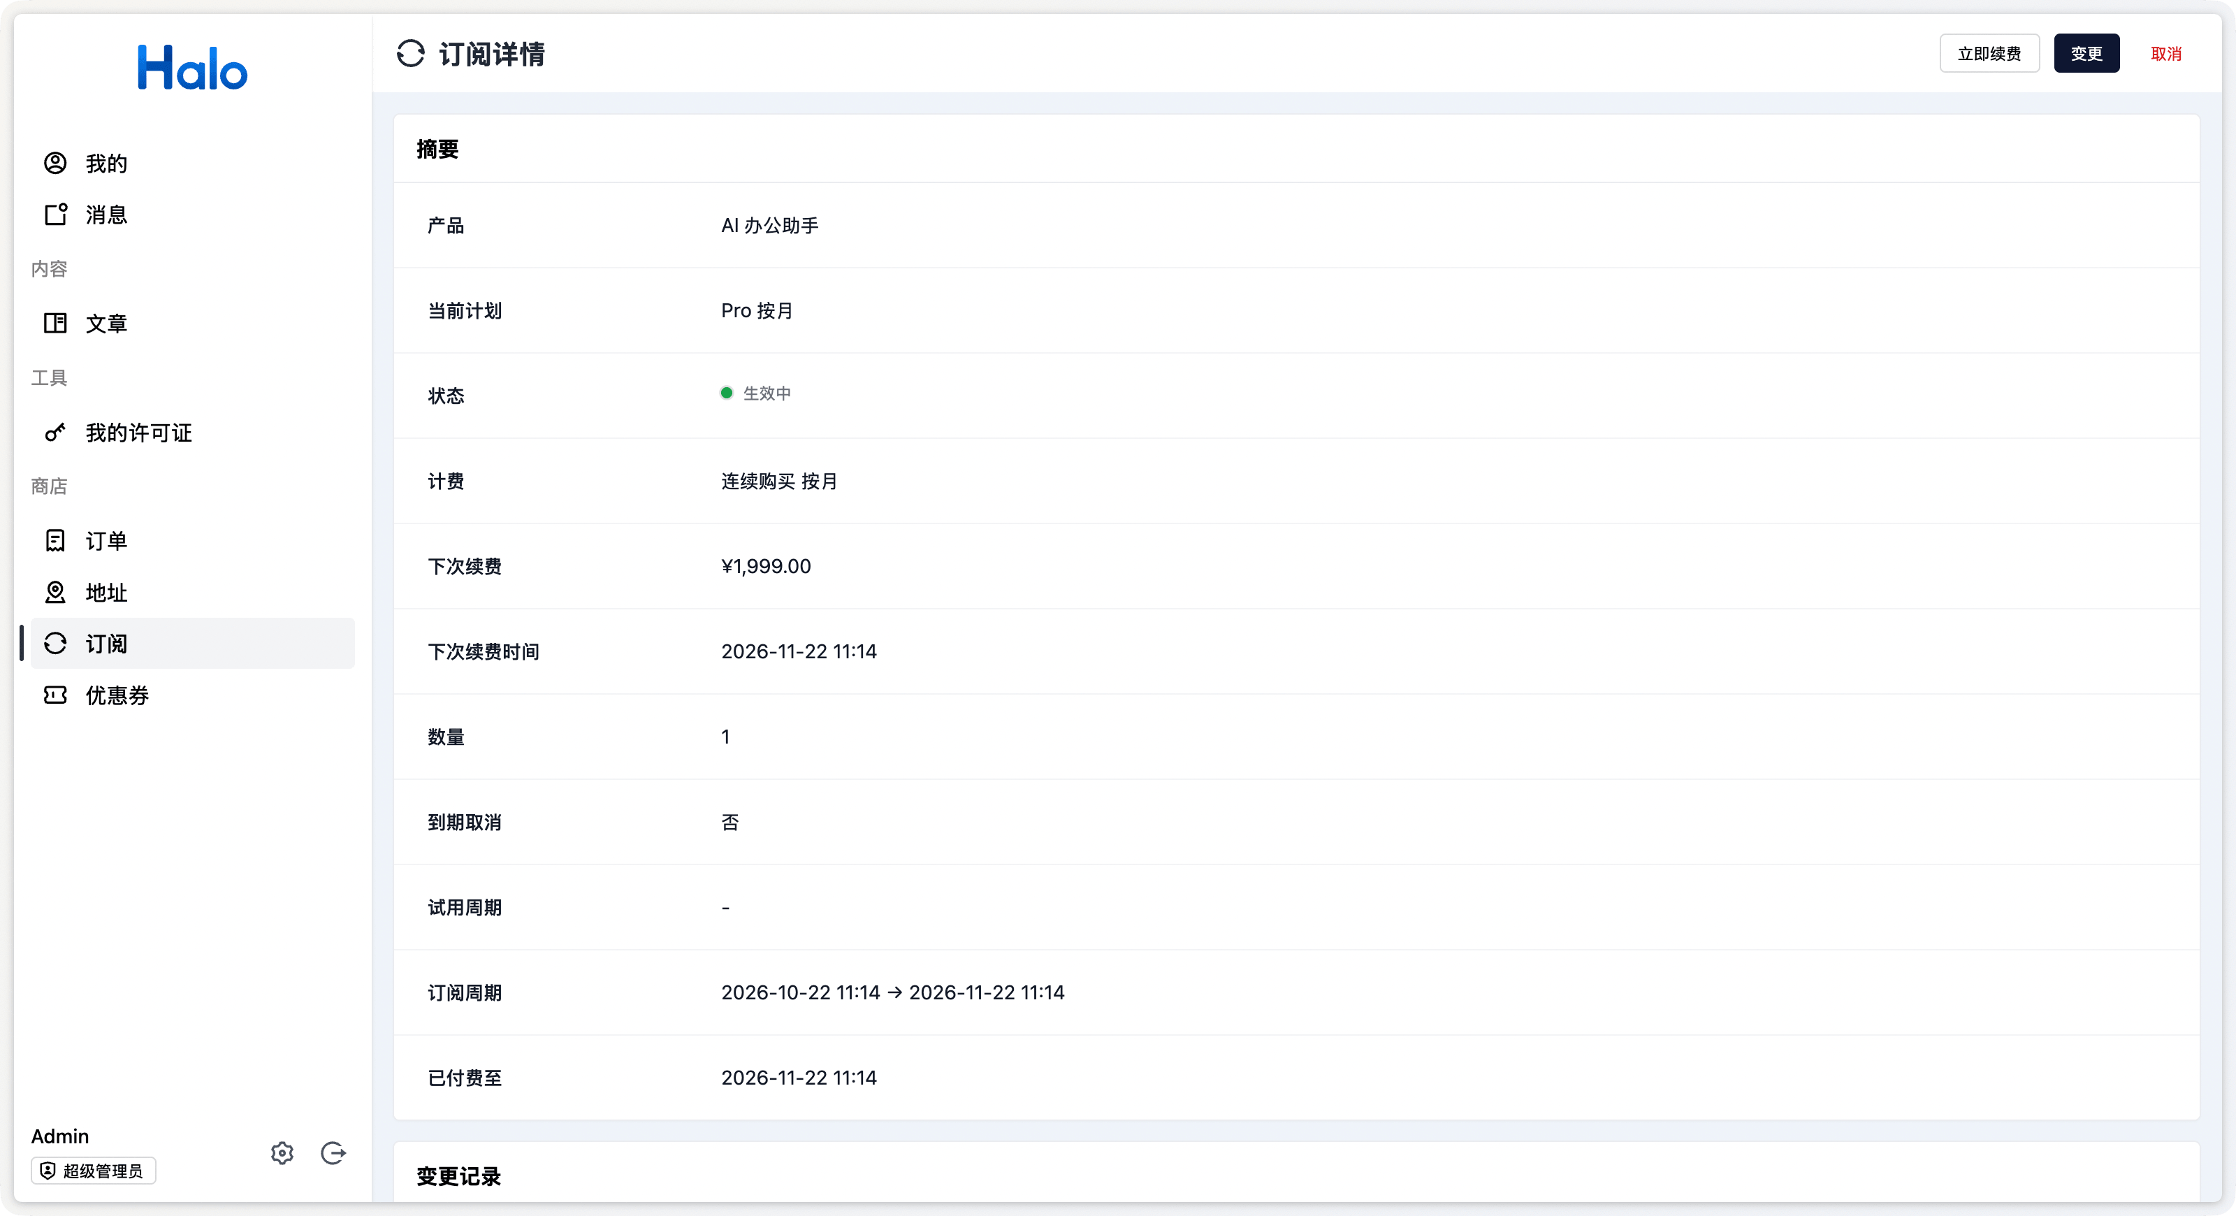2236x1216 pixels.
Task: Click the 下次续费时间 date value
Action: click(799, 651)
